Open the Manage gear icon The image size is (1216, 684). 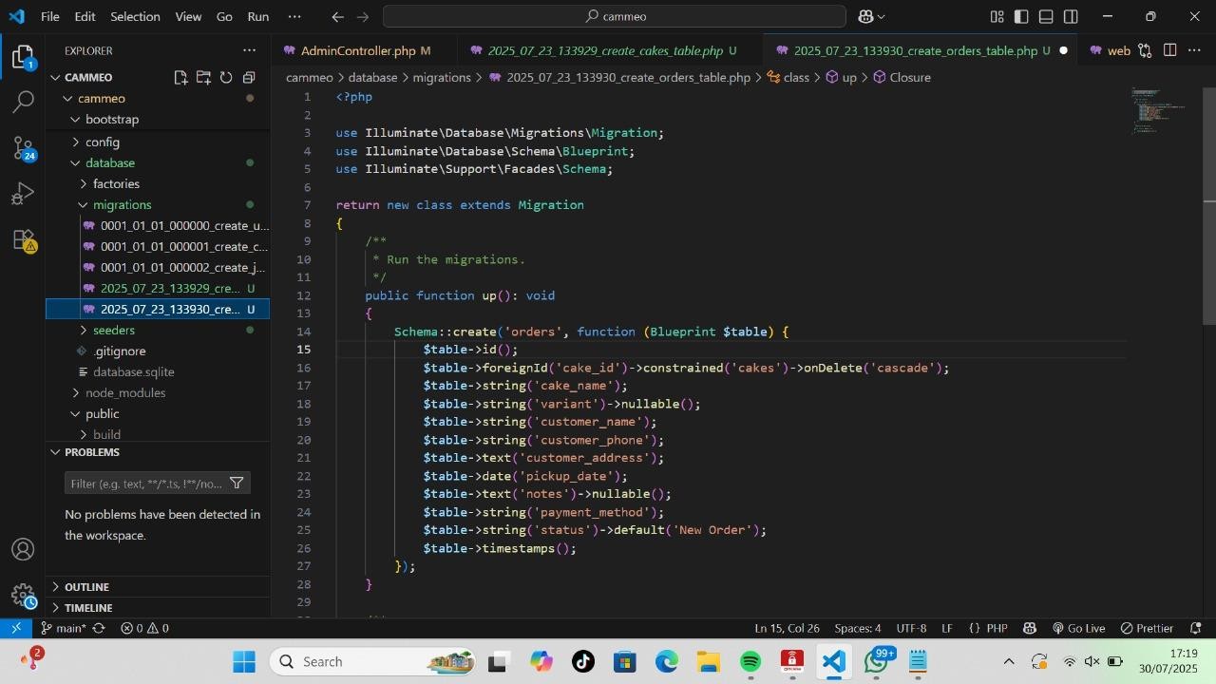(x=24, y=596)
